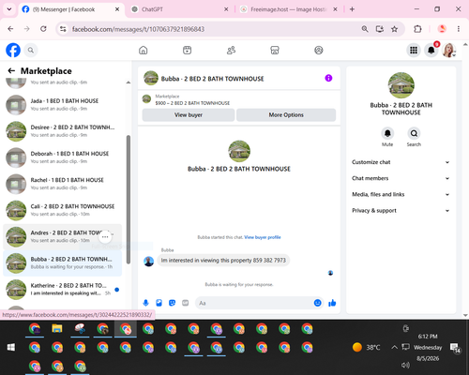
Task: Click the More Options button
Action: point(286,114)
